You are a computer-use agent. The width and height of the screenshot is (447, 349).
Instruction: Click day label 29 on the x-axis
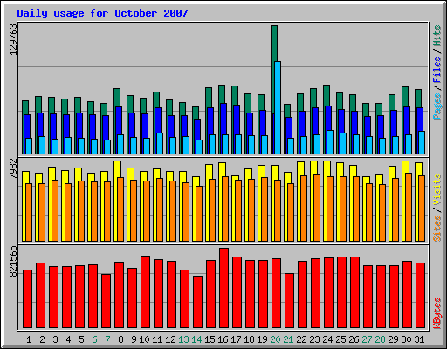point(393,339)
